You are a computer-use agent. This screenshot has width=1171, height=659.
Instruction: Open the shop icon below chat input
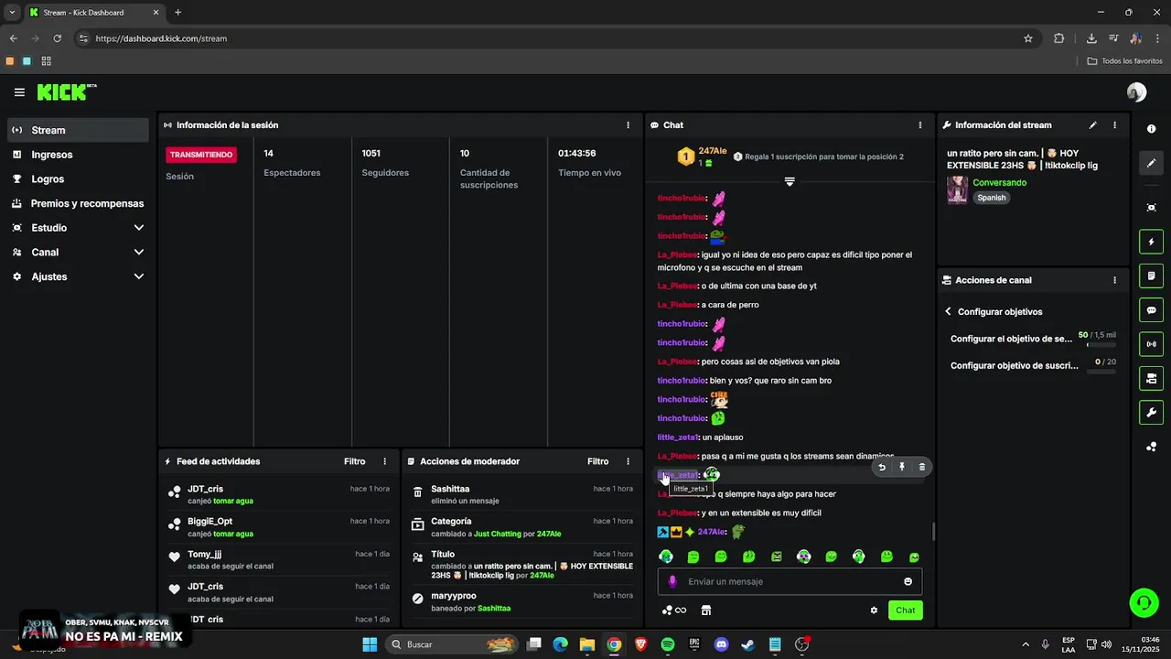pos(706,610)
